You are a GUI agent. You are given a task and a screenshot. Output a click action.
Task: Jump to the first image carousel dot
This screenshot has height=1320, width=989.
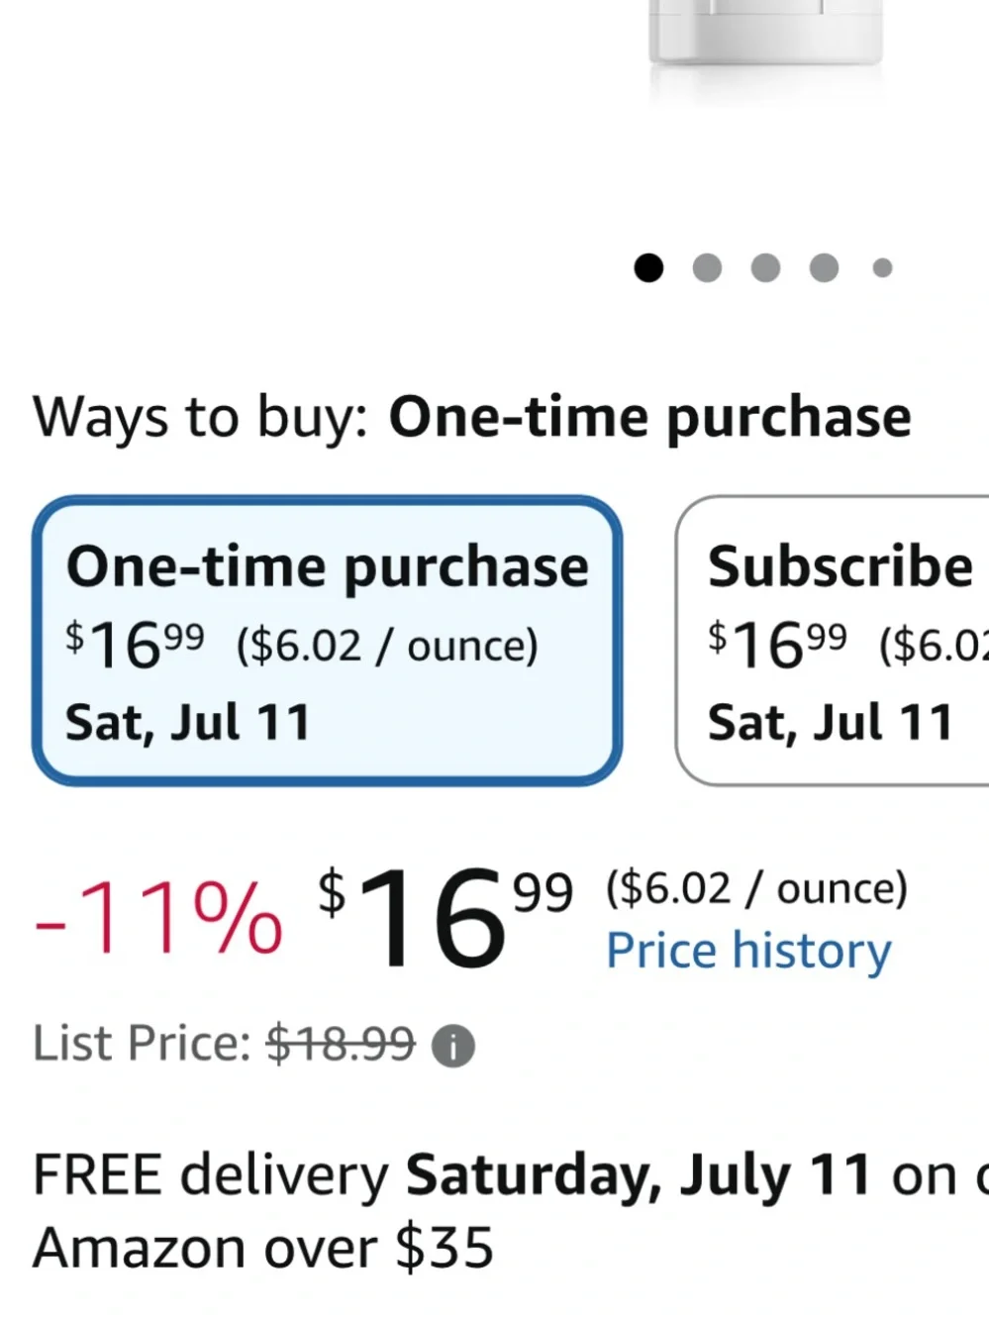[x=648, y=267]
